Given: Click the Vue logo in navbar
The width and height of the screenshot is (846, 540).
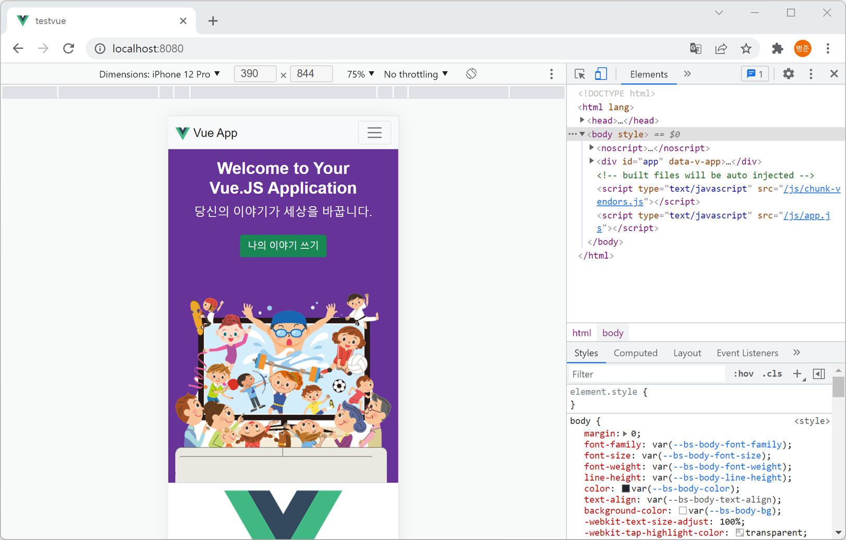Looking at the screenshot, I should tap(182, 133).
